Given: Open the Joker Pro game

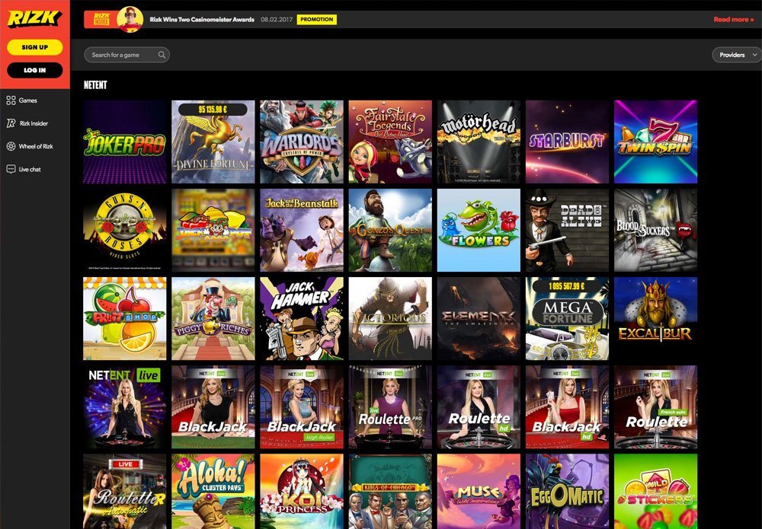Looking at the screenshot, I should point(124,142).
